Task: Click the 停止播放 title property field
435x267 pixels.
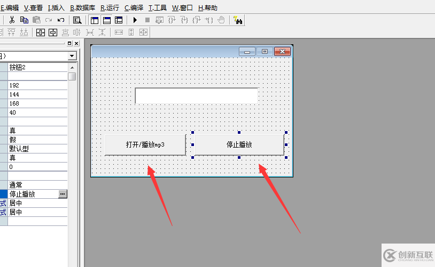Action: pos(33,194)
